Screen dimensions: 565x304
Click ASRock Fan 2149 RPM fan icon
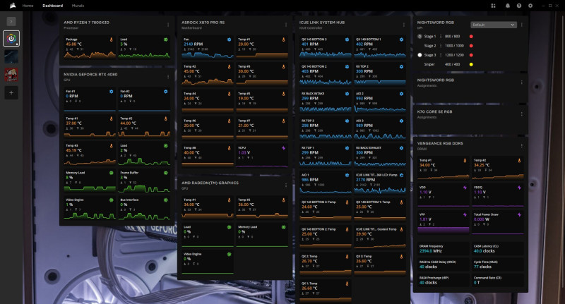[229, 39]
